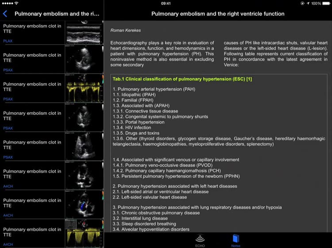Select the author name Roman Kerekes
This screenshot has width=332, height=248.
click(126, 30)
